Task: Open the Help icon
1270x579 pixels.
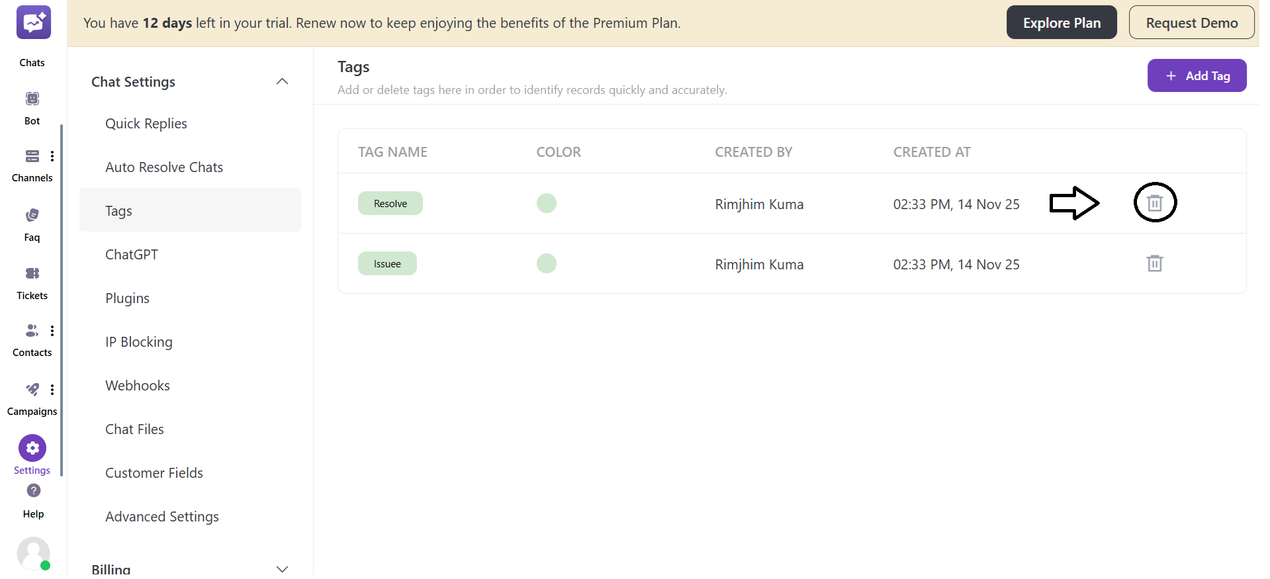Action: [33, 491]
